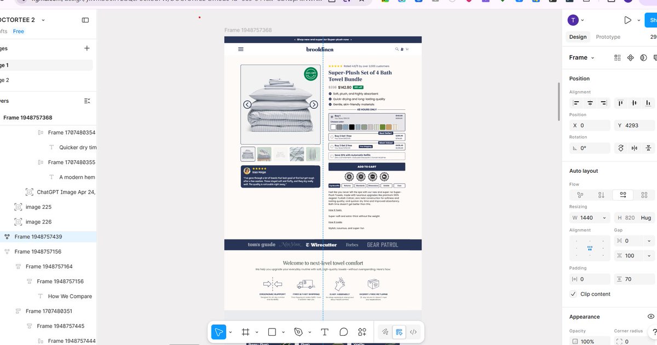Switch to Draw mode
Image resolution: width=657 pixels, height=345 pixels.
pyautogui.click(x=385, y=332)
